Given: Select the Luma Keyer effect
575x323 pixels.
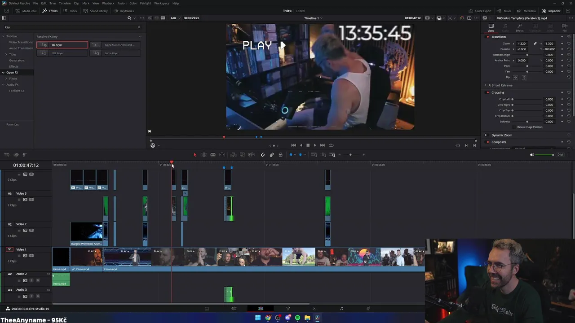Looking at the screenshot, I should [x=115, y=53].
